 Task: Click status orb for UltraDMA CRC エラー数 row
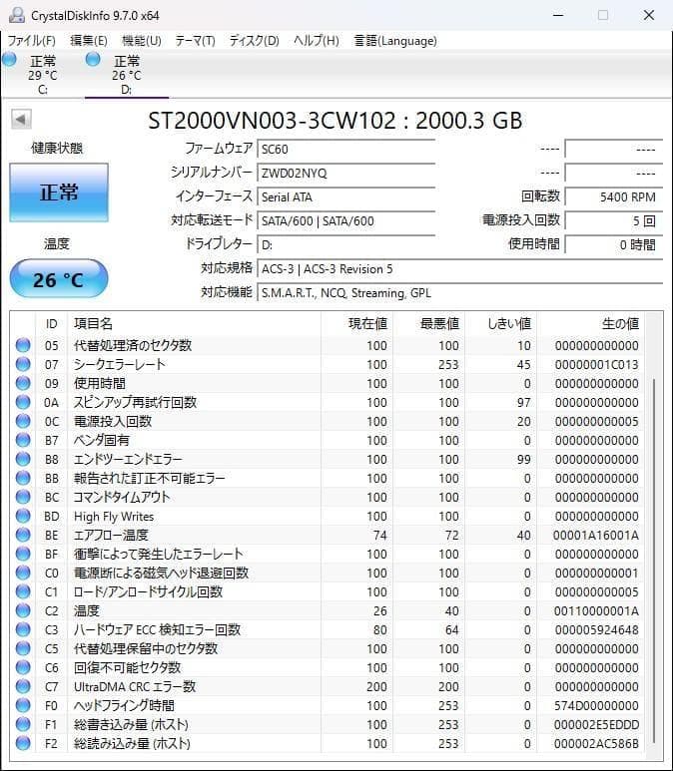23,686
